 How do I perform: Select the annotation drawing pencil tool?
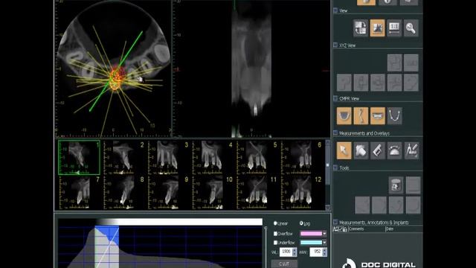click(x=411, y=150)
